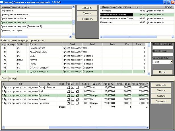
Task: Select the Зелень input row
Action: (x=75, y=99)
